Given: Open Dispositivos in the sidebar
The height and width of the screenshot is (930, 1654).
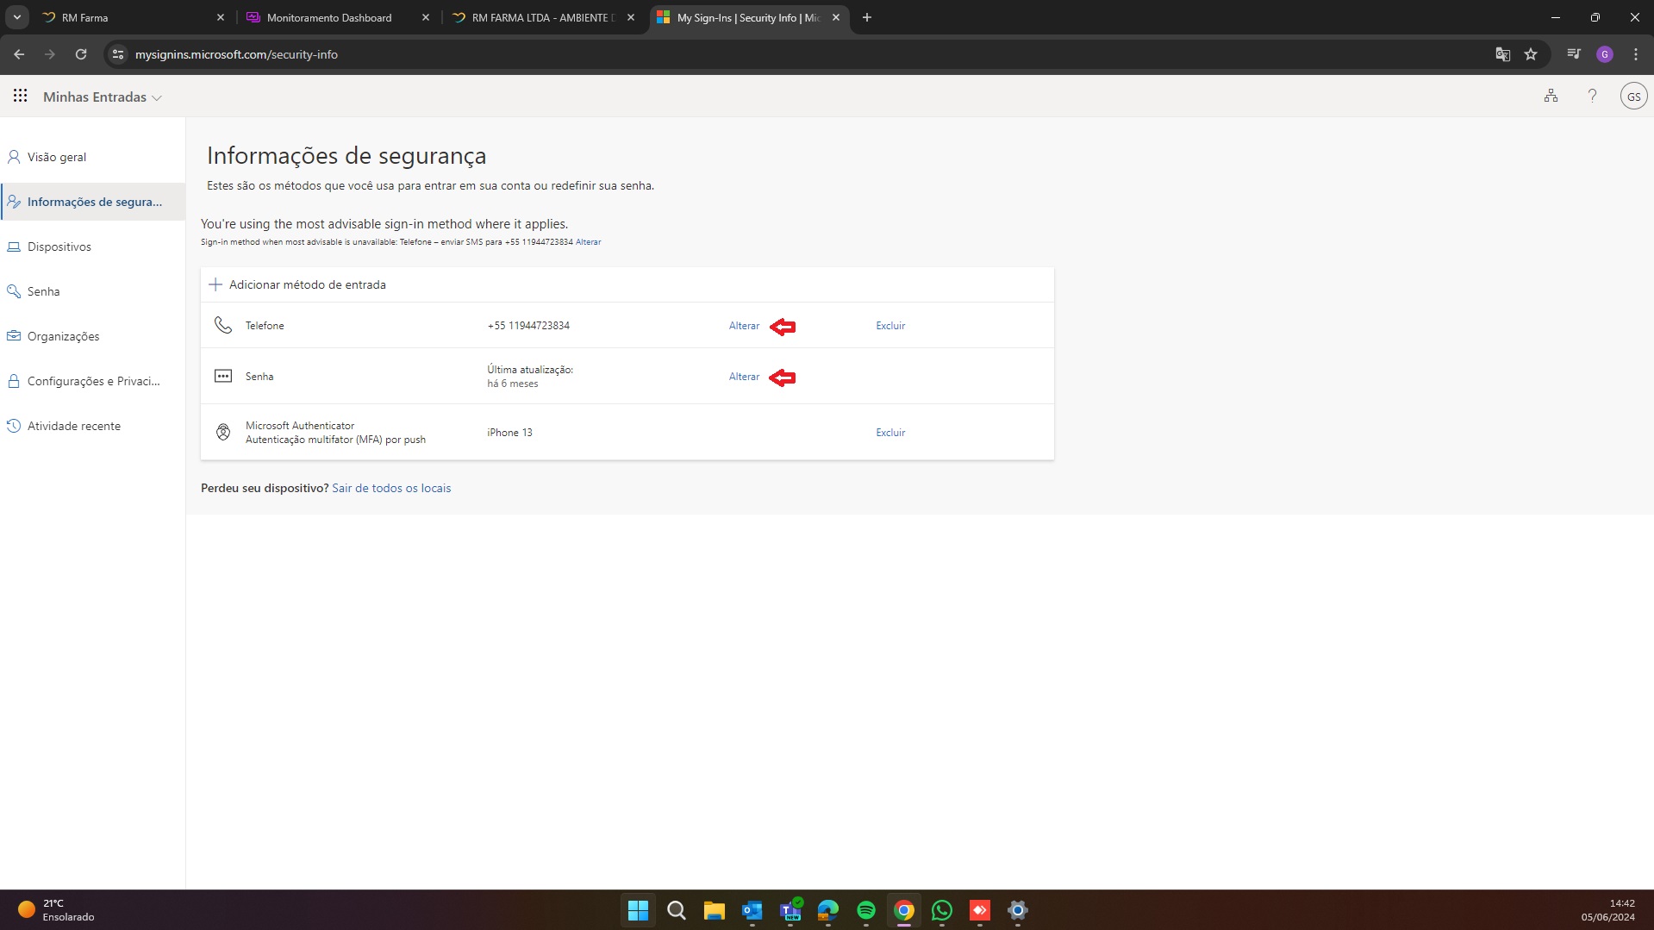Looking at the screenshot, I should 59,247.
